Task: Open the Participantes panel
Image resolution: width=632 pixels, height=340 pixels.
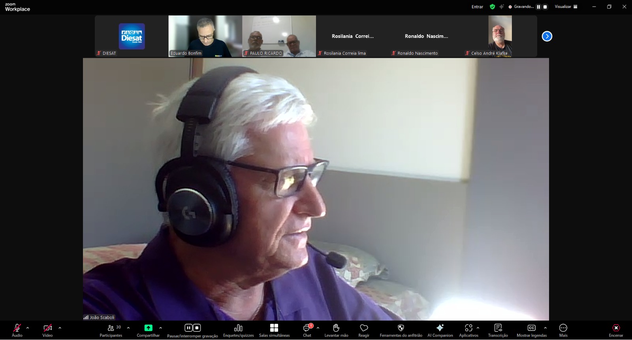Action: tap(111, 331)
